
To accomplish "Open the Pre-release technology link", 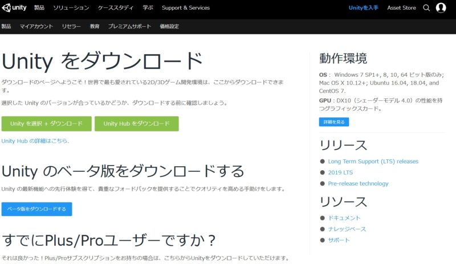I will [x=358, y=184].
